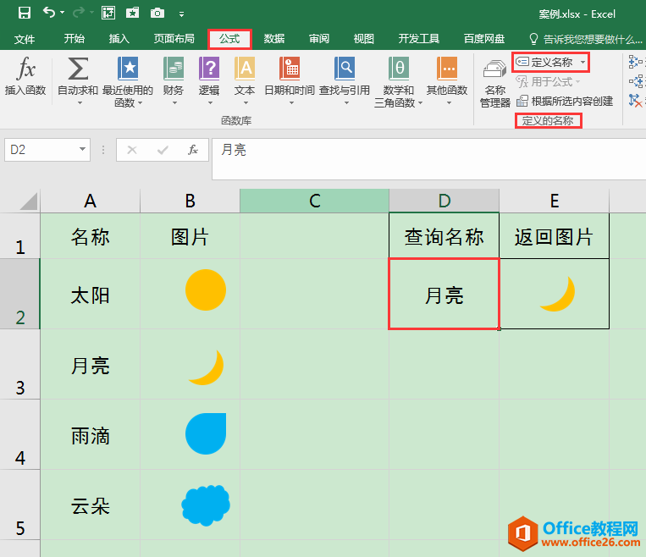
Task: Select column C header
Action: point(314,201)
